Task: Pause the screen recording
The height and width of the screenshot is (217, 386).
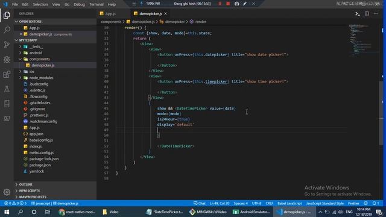Action: tap(220, 4)
